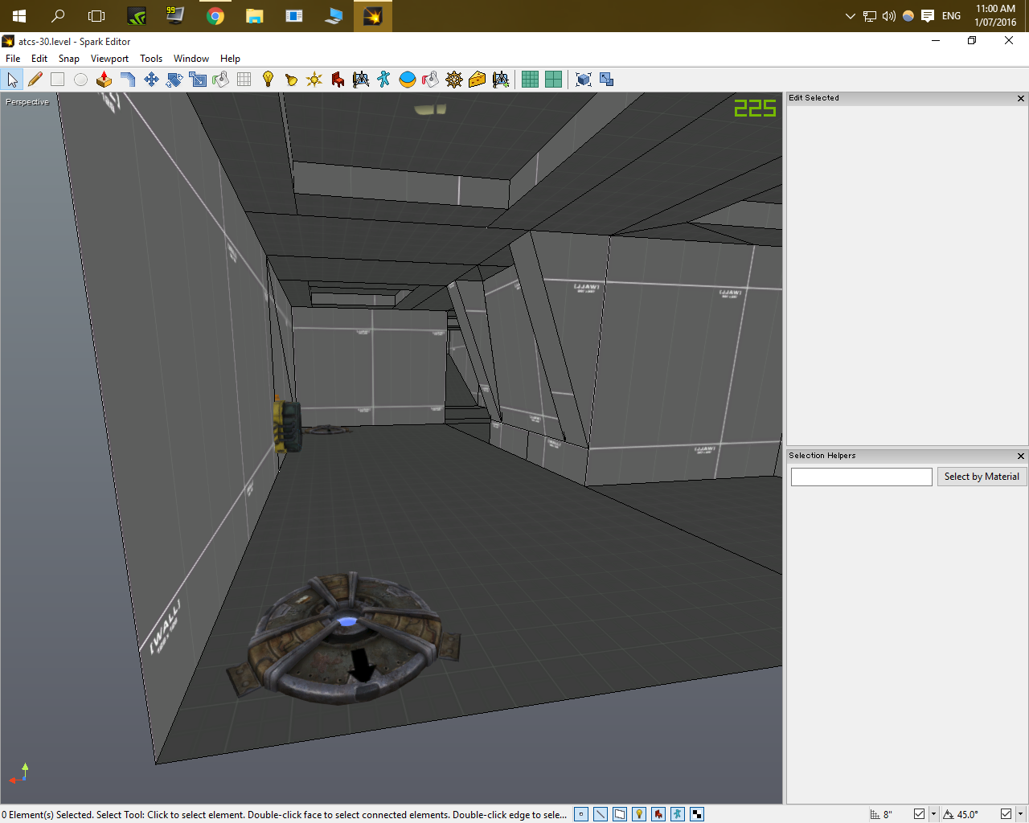Select the arrow Select tool
Screen dimensions: 1029x823
click(12, 80)
